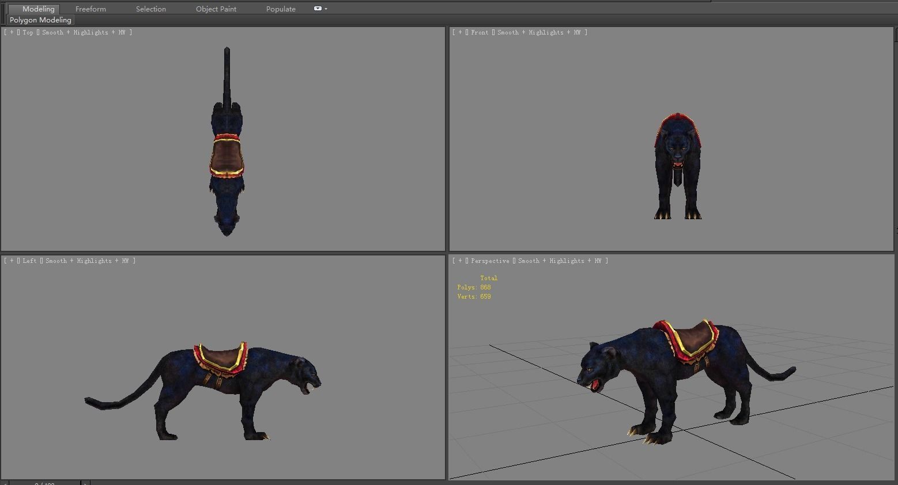The width and height of the screenshot is (898, 485).
Task: Open the Left viewport [+] general menu
Action: (12, 261)
